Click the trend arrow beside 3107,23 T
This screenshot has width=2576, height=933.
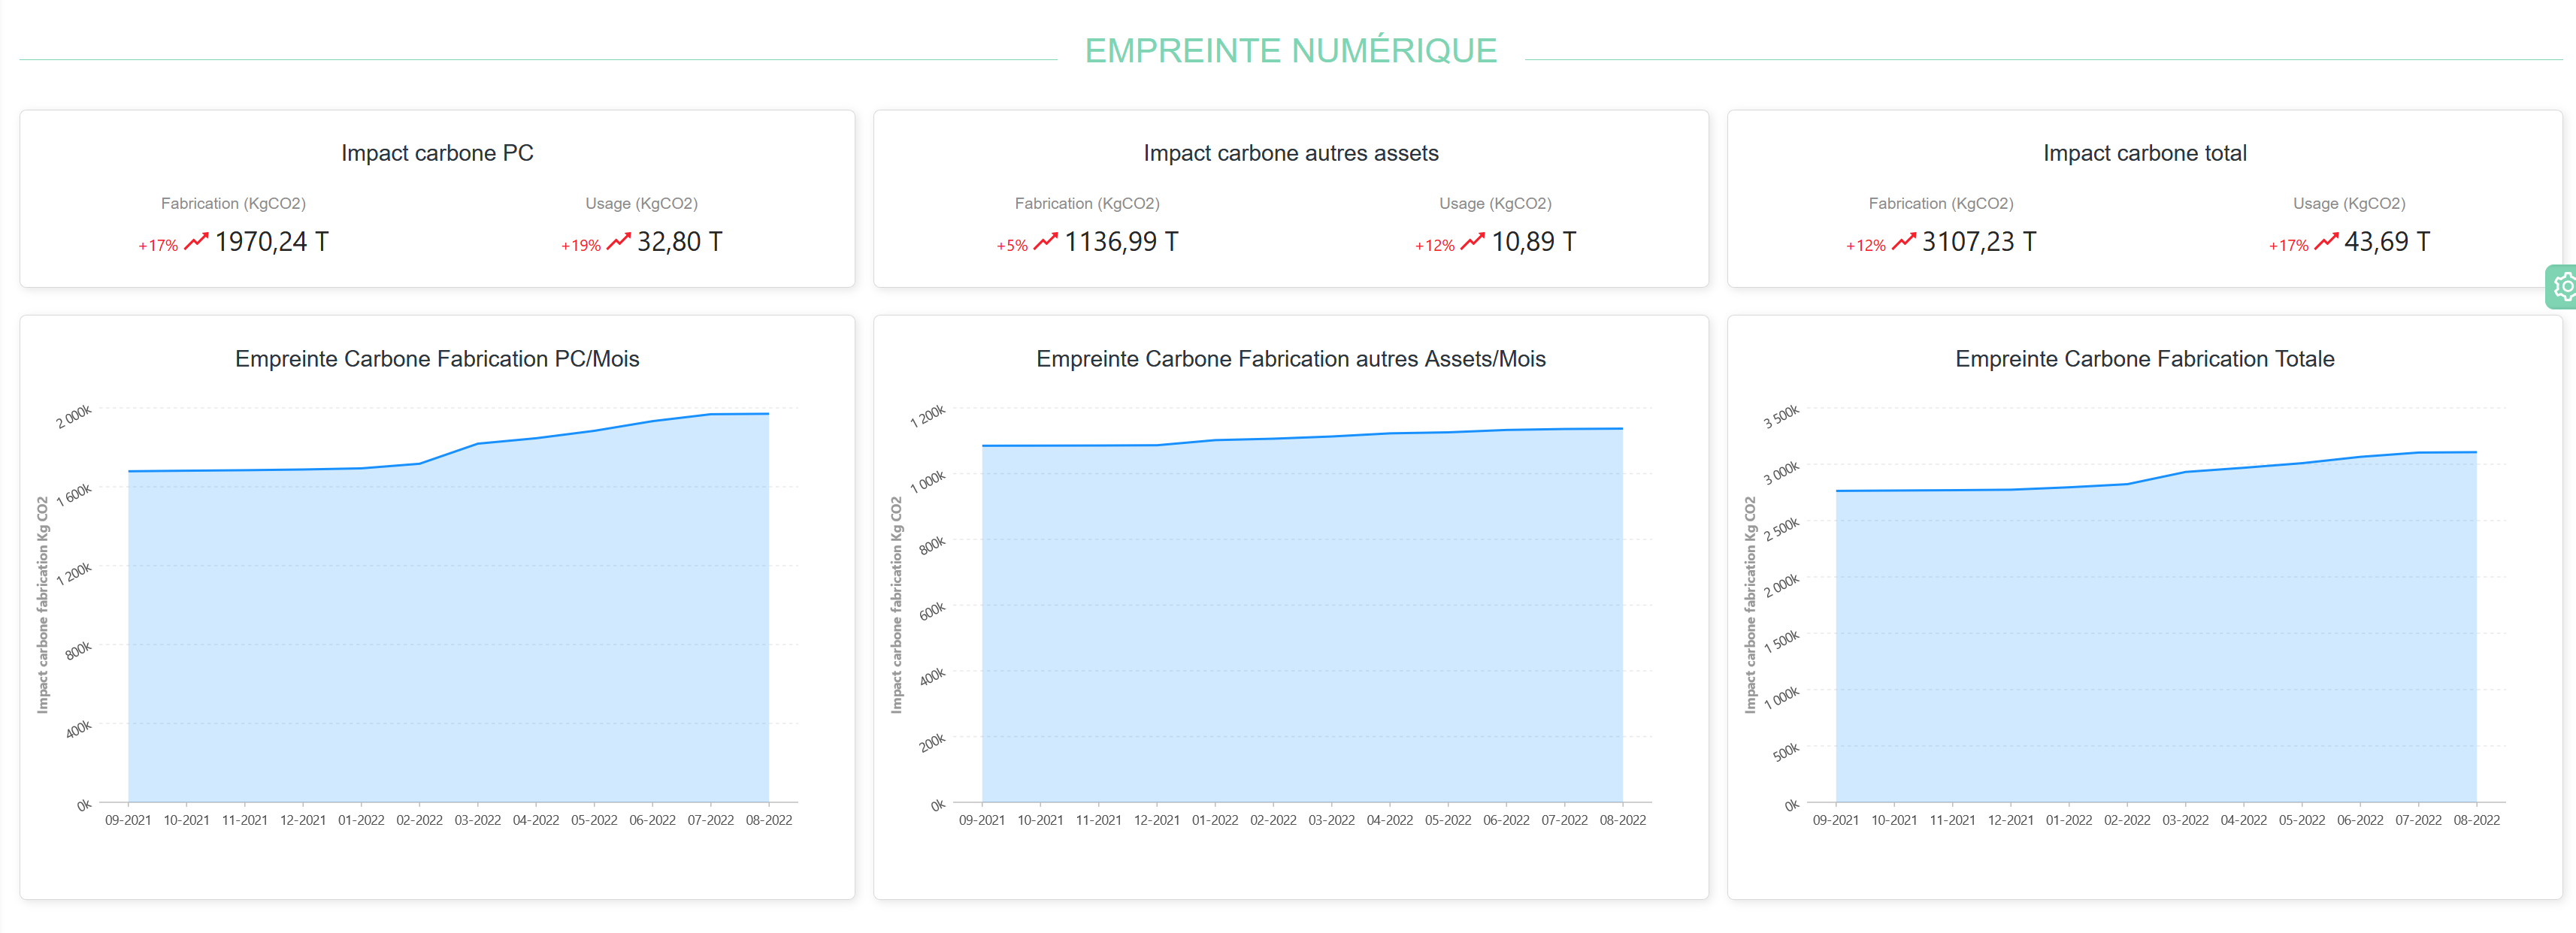(1903, 242)
